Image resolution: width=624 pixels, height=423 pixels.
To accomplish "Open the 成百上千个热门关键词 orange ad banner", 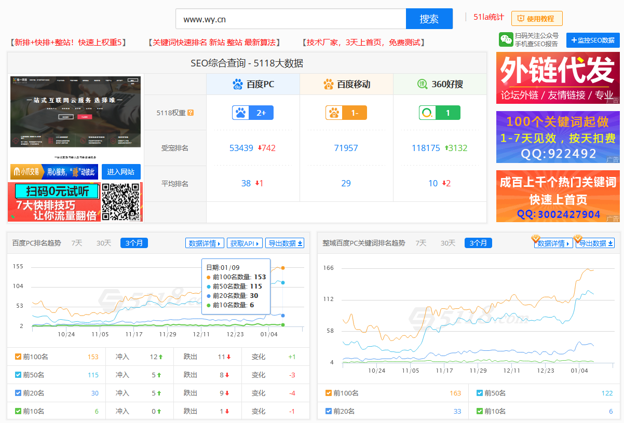I will 558,196.
